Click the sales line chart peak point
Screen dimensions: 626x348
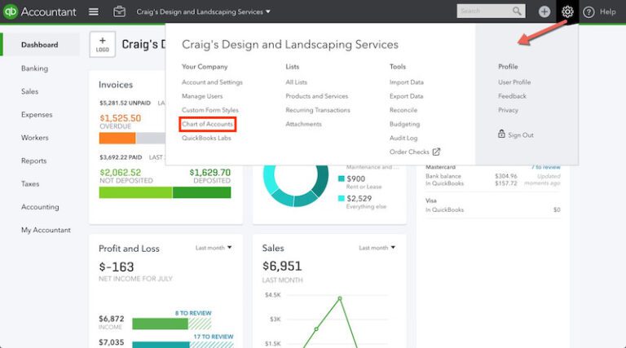point(340,298)
